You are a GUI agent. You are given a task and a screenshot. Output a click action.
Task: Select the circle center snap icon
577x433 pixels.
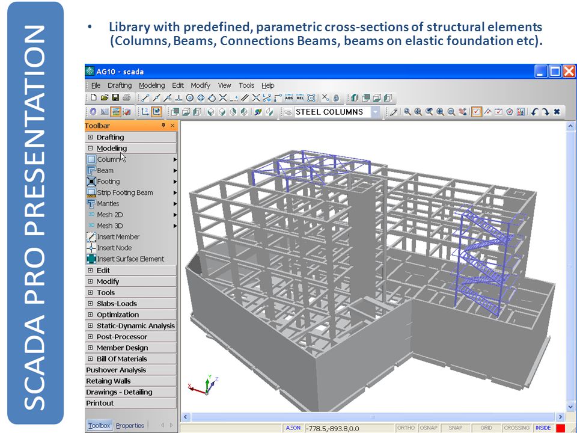click(x=190, y=98)
